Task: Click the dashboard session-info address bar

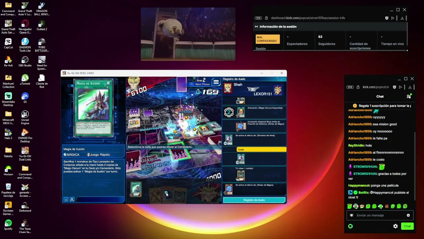Action: (308, 18)
